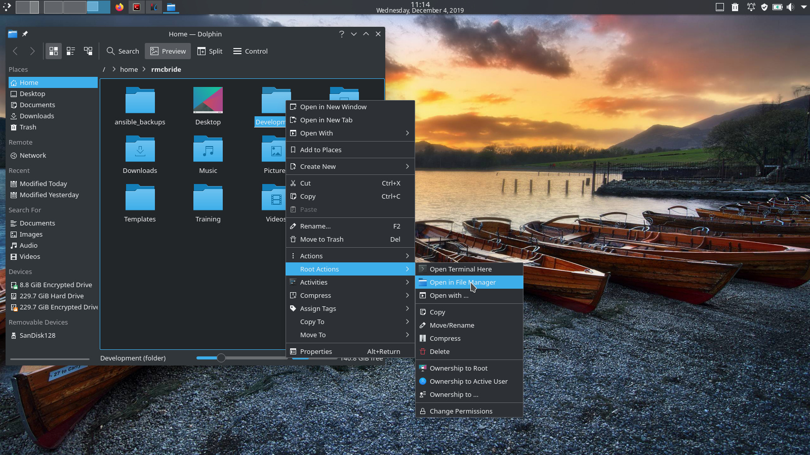Split the Dolphin view
Screen dimensions: 810x455
tap(210, 51)
